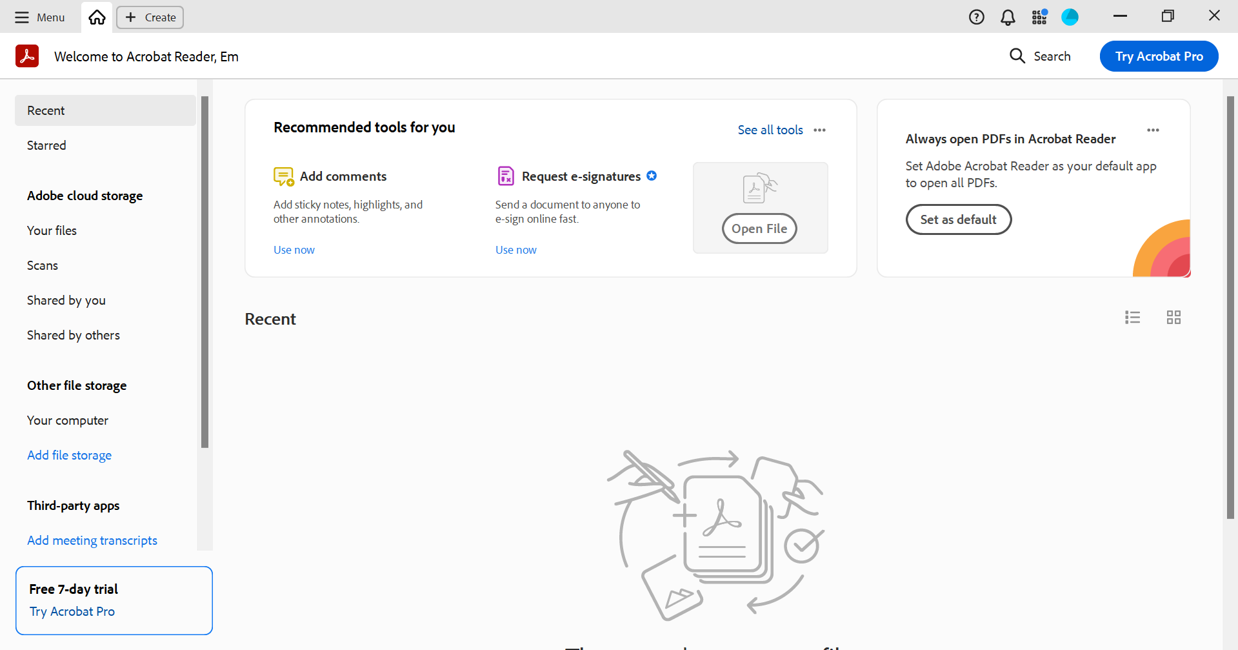Click Try Acrobat Pro blue button

point(1159,56)
